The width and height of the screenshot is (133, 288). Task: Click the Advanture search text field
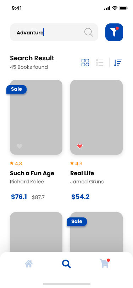[54, 32]
